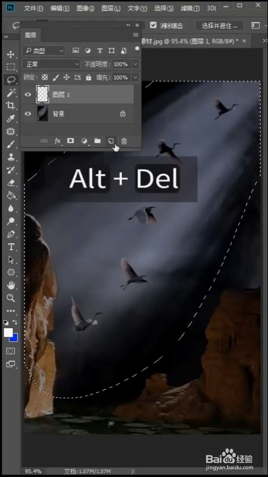Viewport: 268px width, 477px height.
Task: Toggle Quick Mask mode
Action: click(x=11, y=351)
